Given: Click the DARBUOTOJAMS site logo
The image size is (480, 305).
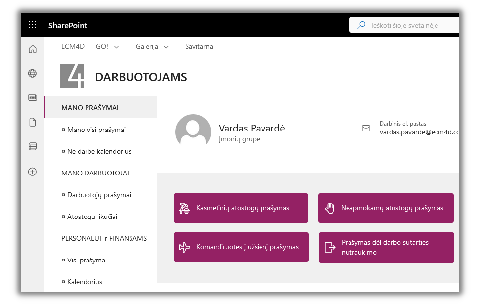Looking at the screenshot, I should point(72,77).
